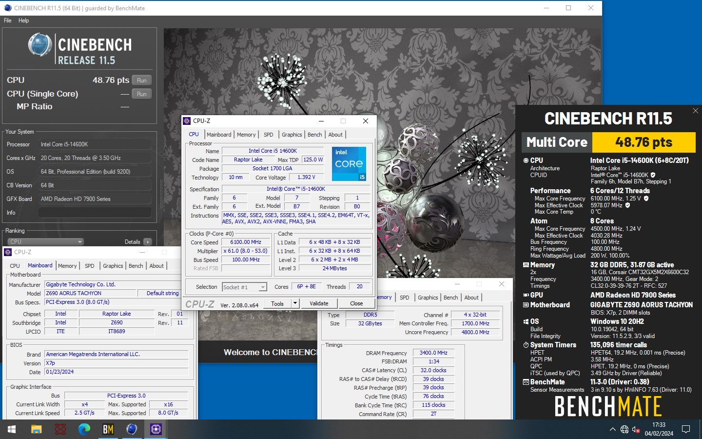Expand the Tools dropdown arrow
The height and width of the screenshot is (439, 702).
pos(295,303)
